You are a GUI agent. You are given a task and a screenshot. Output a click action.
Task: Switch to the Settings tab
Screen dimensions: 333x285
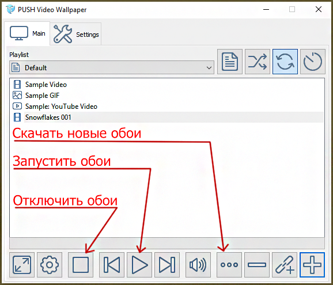pyautogui.click(x=75, y=34)
